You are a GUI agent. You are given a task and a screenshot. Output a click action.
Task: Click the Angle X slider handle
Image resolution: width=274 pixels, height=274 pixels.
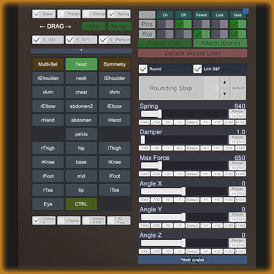coord(183,191)
